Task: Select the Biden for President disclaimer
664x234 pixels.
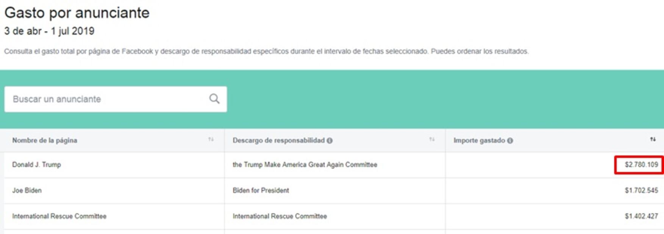Action: click(x=261, y=190)
